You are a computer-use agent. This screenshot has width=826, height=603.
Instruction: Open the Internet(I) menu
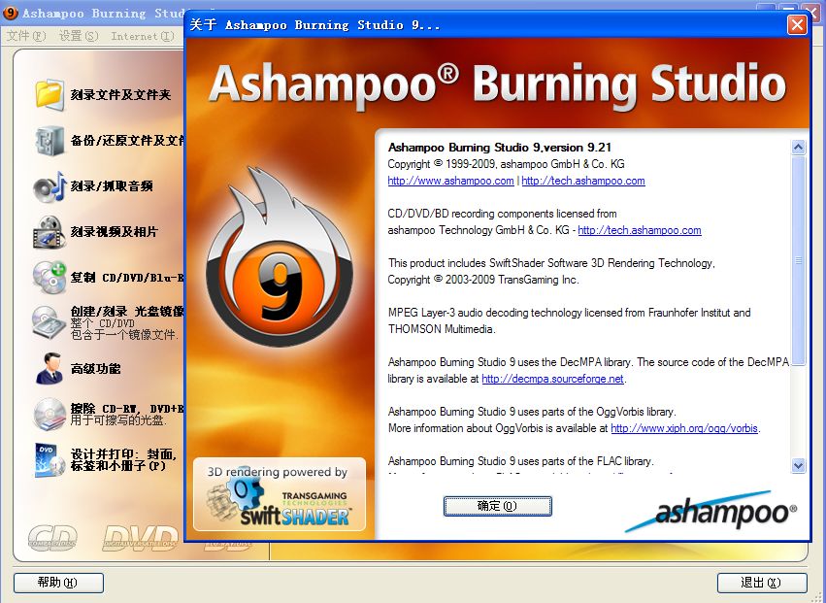click(x=143, y=36)
